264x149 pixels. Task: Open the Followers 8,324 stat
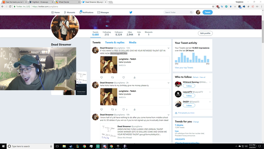pos(119,34)
